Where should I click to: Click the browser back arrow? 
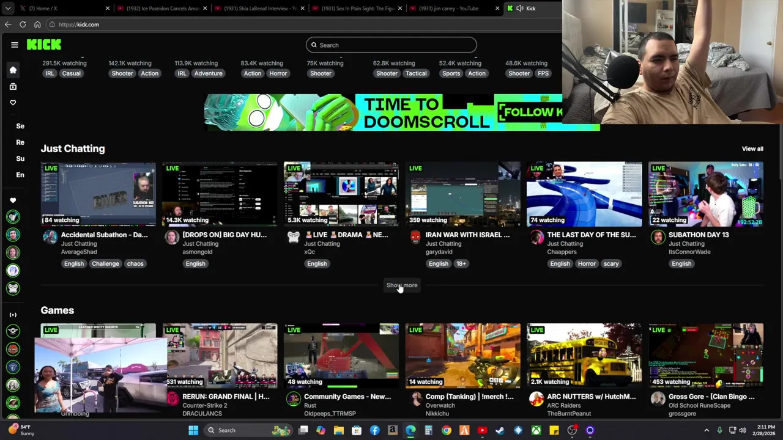[8, 24]
